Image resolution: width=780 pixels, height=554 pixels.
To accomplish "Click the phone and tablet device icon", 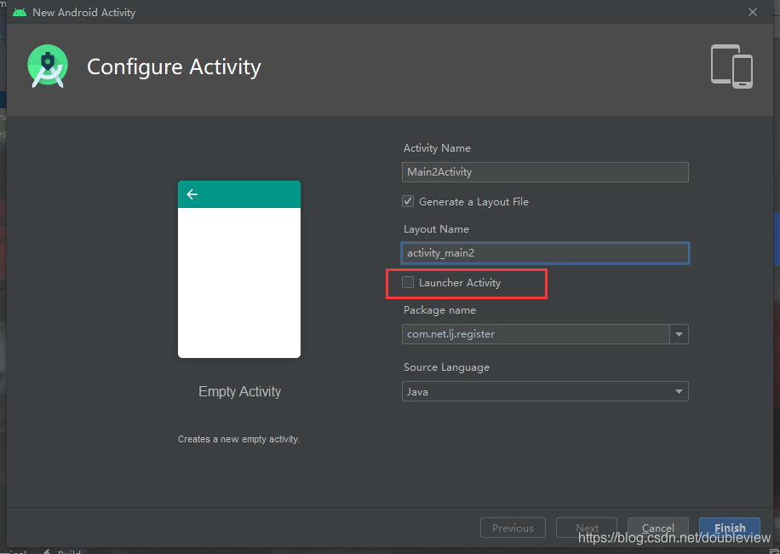I will pos(731,66).
